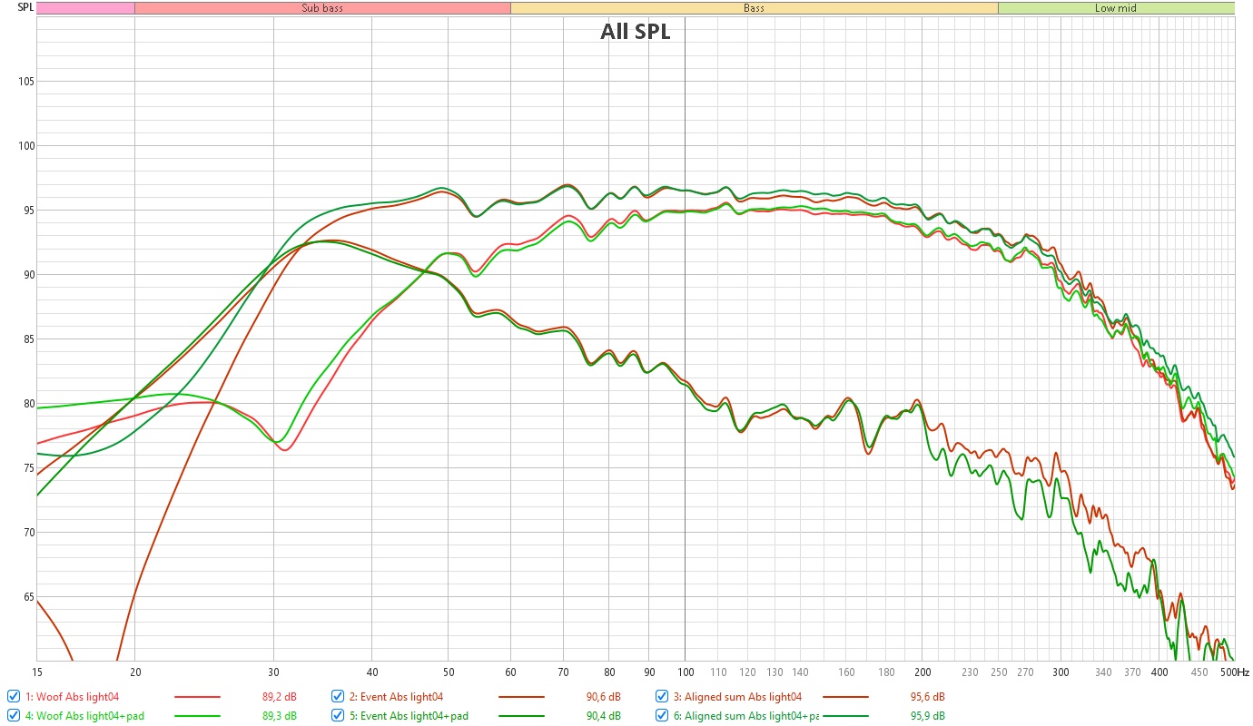Click the Bass frequency band header

coord(754,8)
